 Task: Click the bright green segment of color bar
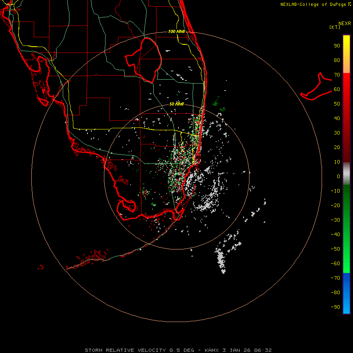(346, 229)
